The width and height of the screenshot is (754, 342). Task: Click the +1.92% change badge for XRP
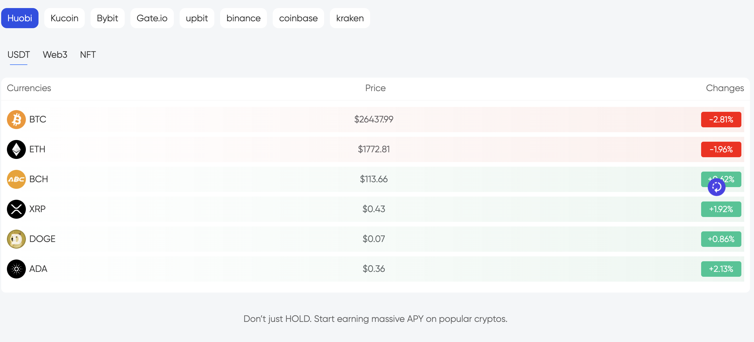[x=721, y=209]
